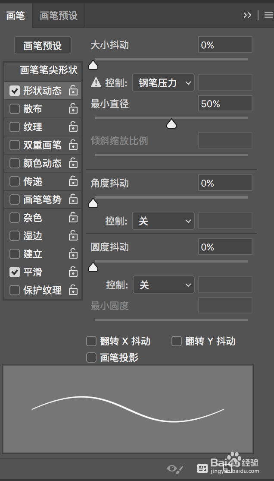
Task: Collapse panel with double-arrow icon
Action: tap(247, 15)
